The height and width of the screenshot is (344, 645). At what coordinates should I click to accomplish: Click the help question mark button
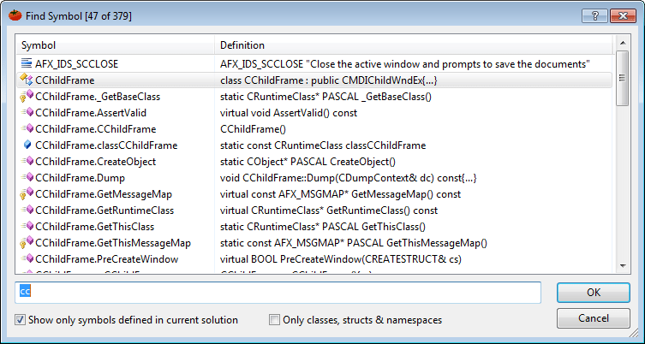[x=594, y=16]
